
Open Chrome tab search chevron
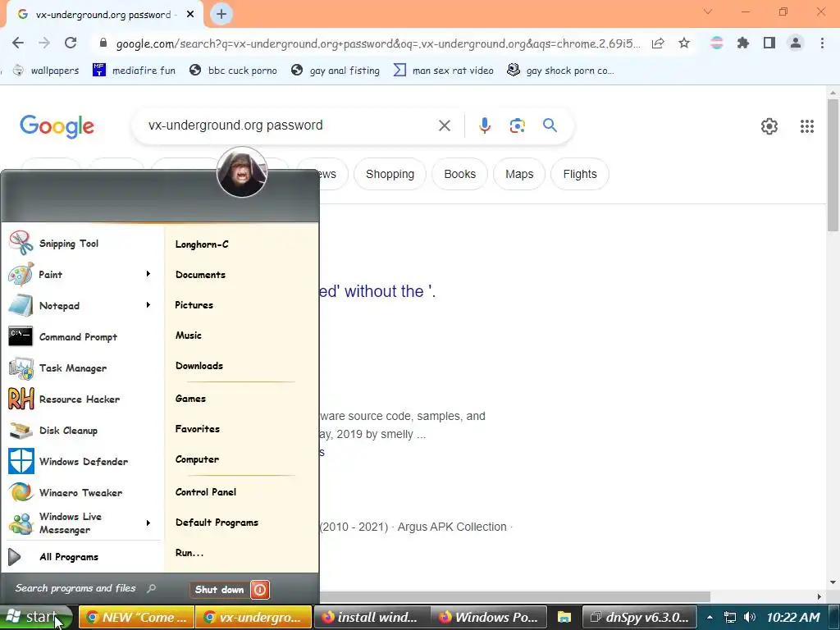click(708, 11)
